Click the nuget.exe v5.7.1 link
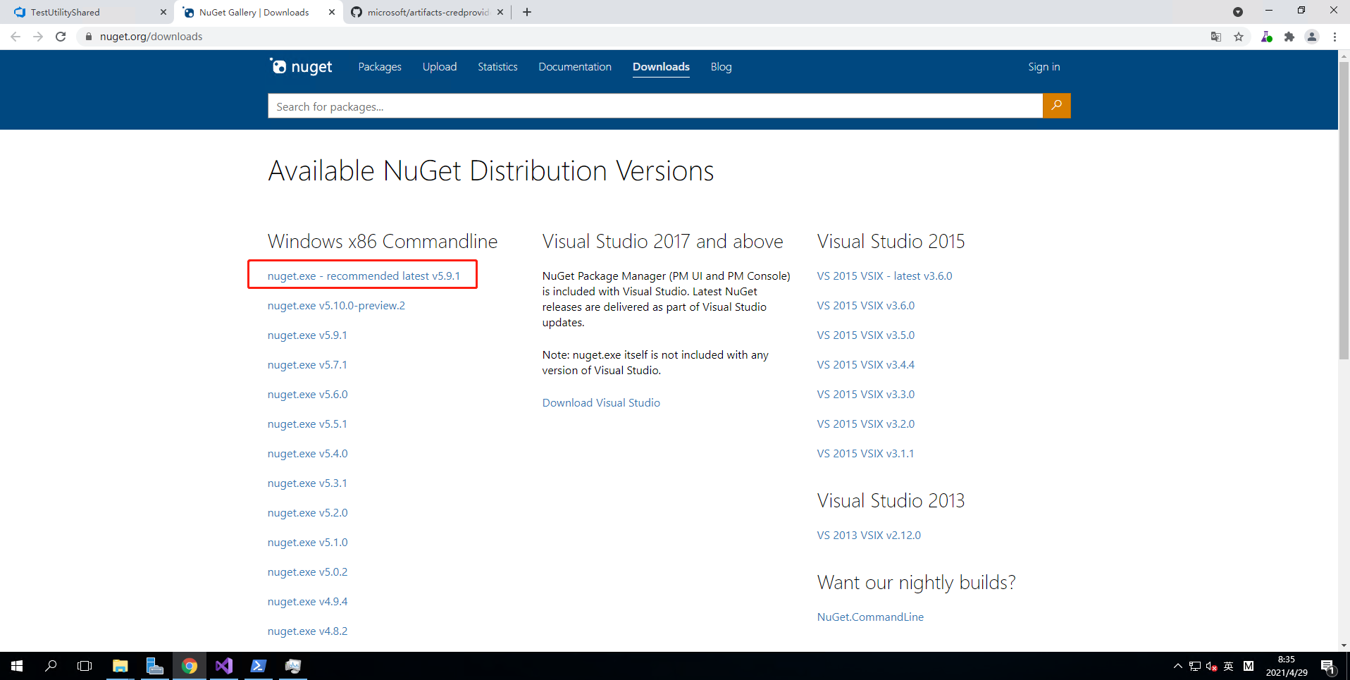 coord(307,364)
